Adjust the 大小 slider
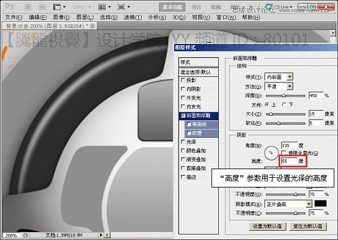Screen dimensions: 338x240 (285, 114)
